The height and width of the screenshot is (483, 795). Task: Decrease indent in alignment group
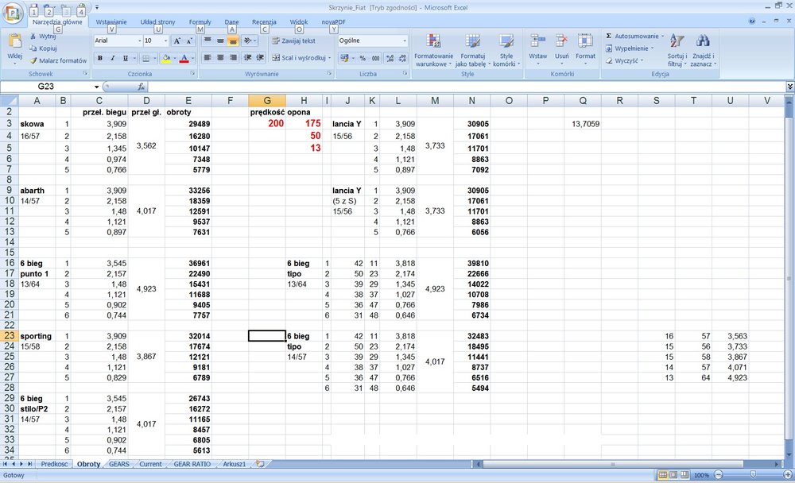pos(248,58)
